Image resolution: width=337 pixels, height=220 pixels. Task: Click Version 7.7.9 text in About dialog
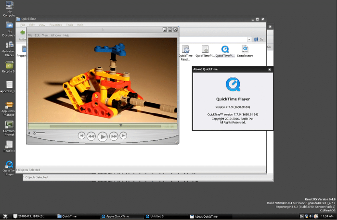point(233,107)
